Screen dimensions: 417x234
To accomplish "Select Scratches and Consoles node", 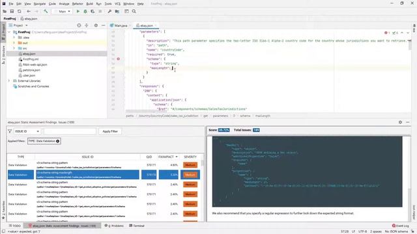I will pyautogui.click(x=33, y=86).
